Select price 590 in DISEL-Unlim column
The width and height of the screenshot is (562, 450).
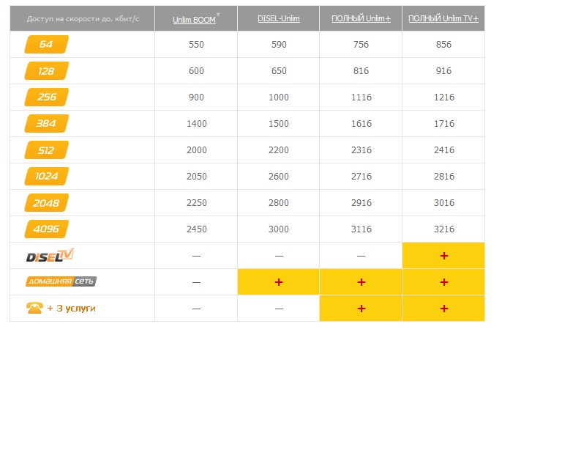(279, 45)
